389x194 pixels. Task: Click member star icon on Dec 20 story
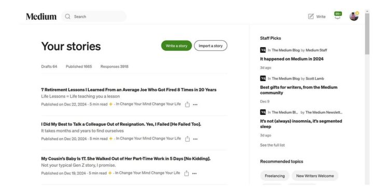coord(110,139)
